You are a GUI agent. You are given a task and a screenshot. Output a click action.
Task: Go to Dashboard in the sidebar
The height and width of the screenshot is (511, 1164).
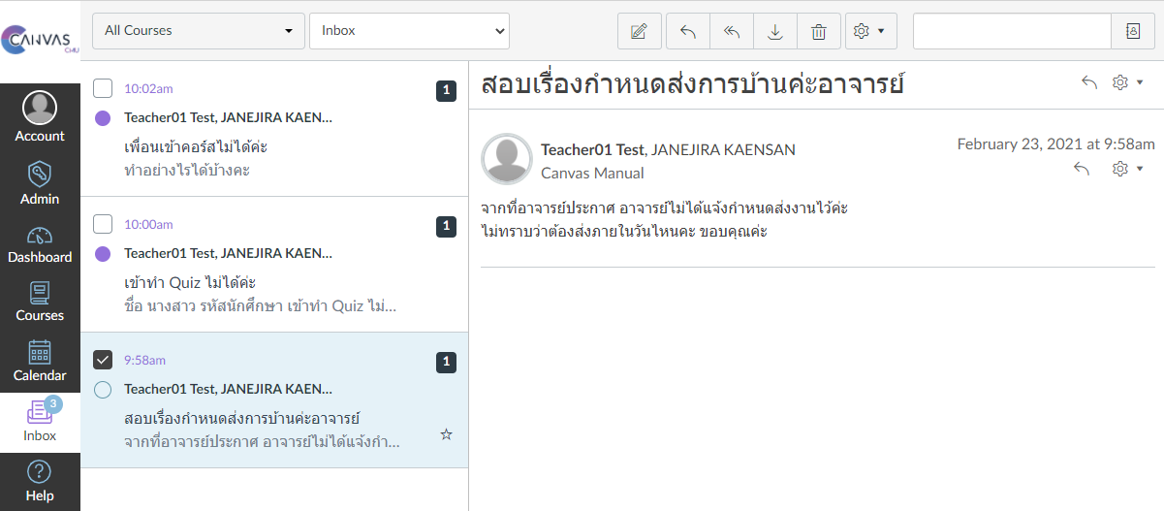(x=40, y=244)
